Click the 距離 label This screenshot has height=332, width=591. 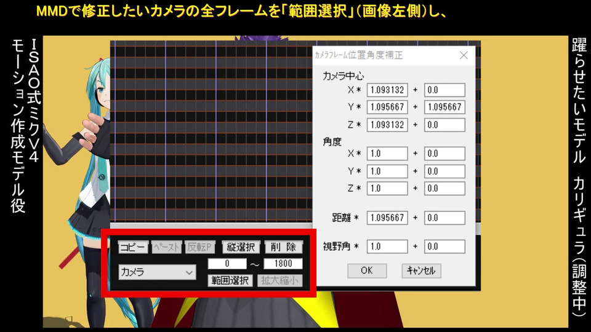tap(342, 218)
